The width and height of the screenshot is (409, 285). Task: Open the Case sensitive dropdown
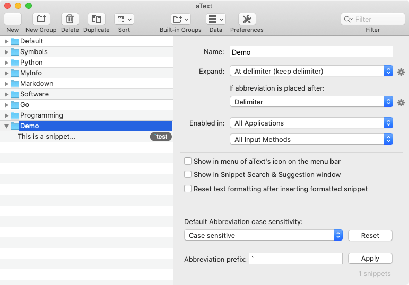[x=263, y=235]
